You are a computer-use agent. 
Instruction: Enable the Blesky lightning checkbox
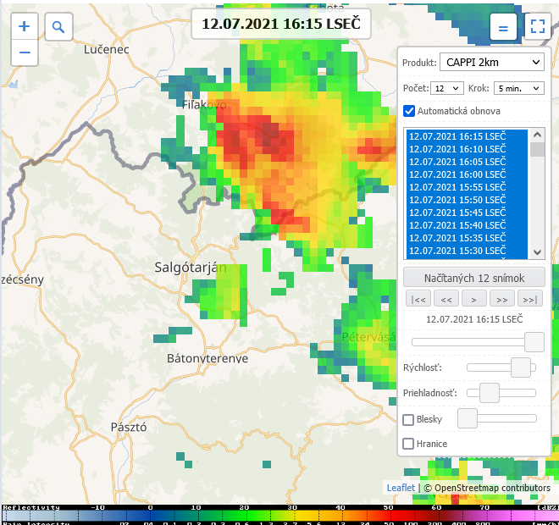tap(408, 419)
